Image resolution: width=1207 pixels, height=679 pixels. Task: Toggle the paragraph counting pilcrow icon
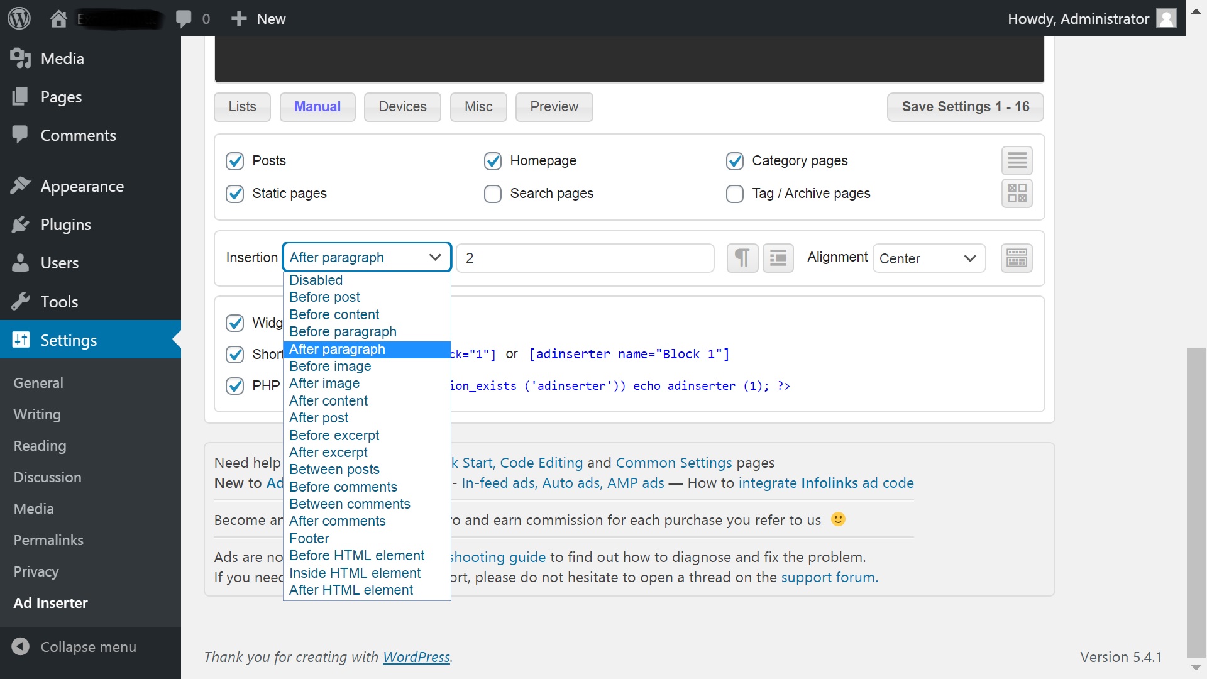point(742,258)
